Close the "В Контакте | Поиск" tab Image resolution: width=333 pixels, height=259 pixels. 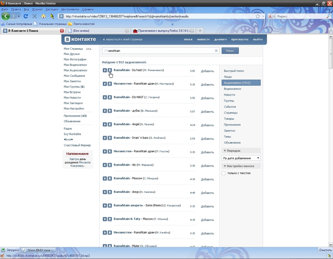coord(62,31)
